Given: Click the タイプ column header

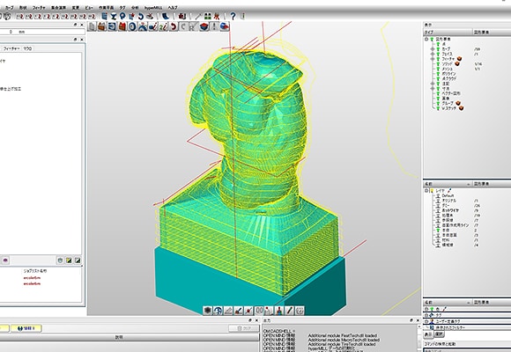Looking at the screenshot, I should (x=448, y=33).
